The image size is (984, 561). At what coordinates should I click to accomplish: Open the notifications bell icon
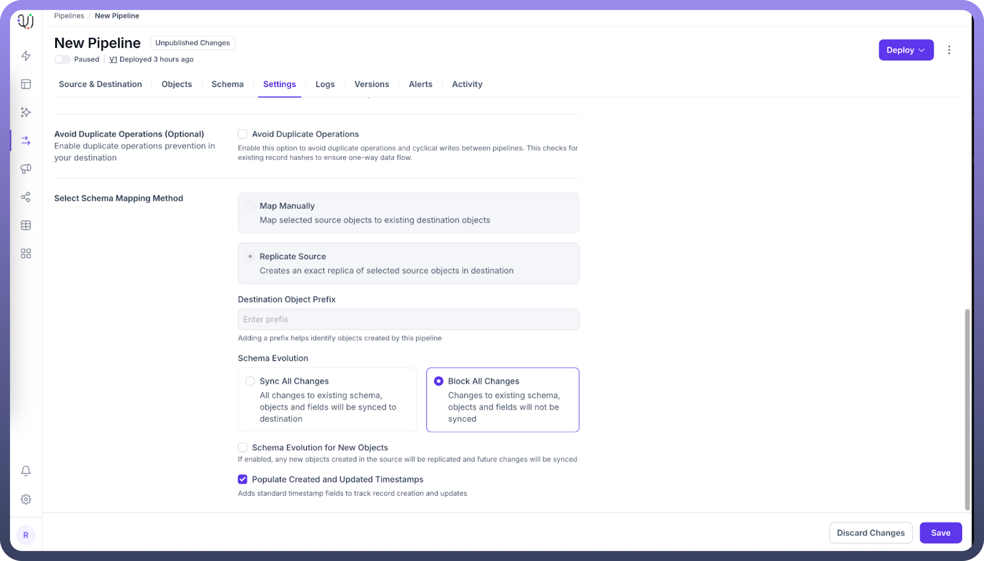coord(26,471)
